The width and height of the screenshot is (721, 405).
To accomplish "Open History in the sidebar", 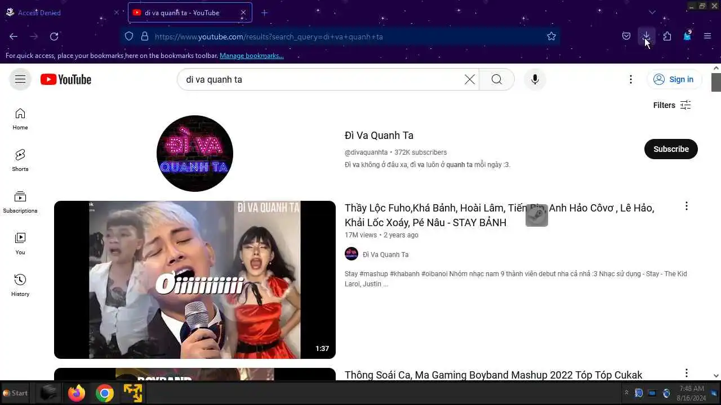I will [x=20, y=285].
